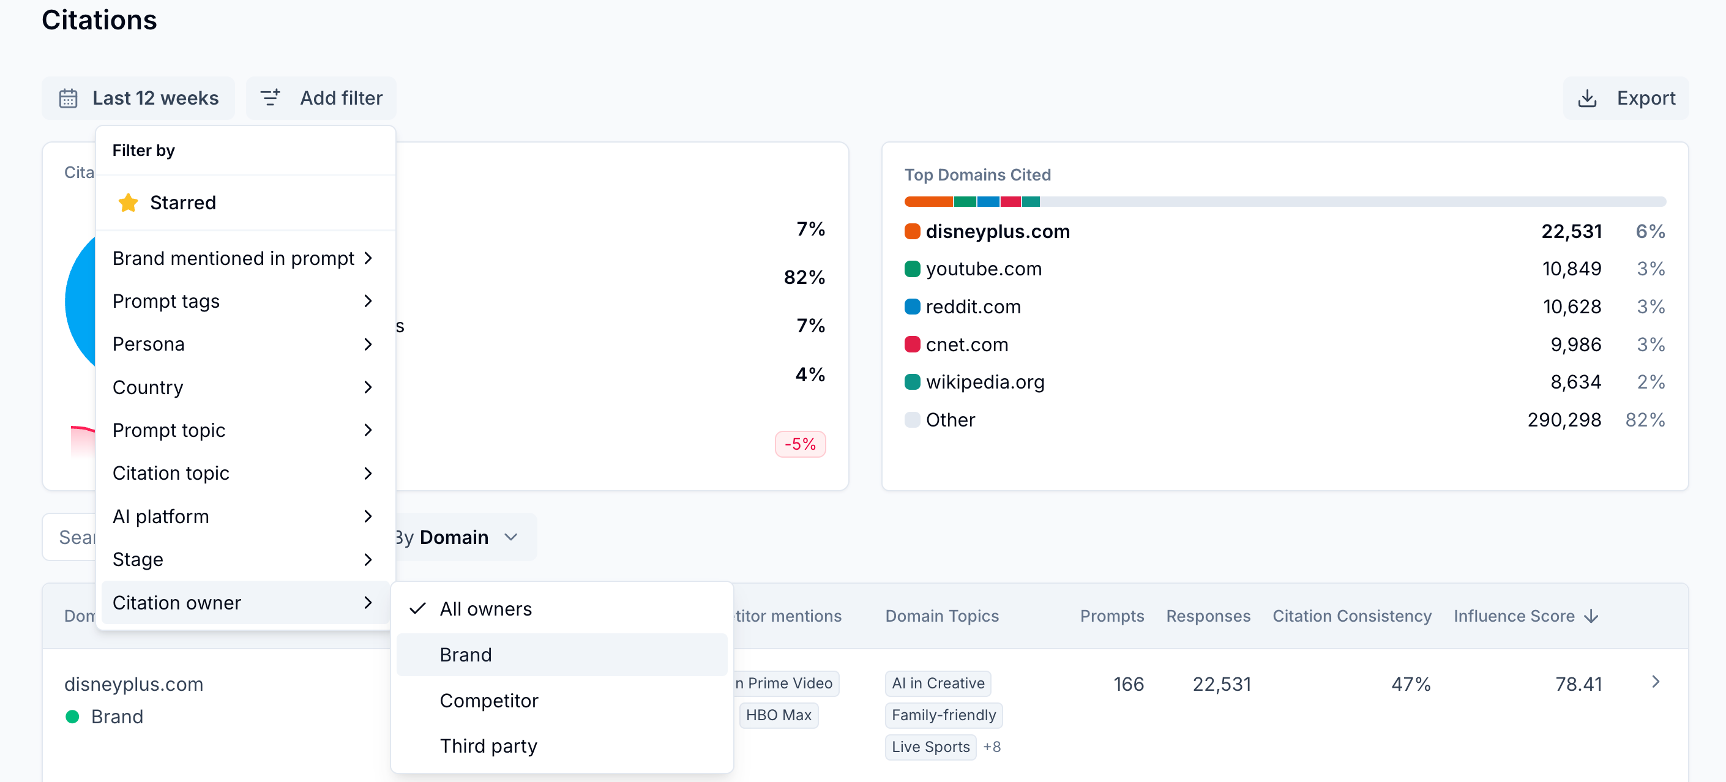The image size is (1726, 782).
Task: Open disneyplus.com row chevron arrow
Action: point(1656,682)
